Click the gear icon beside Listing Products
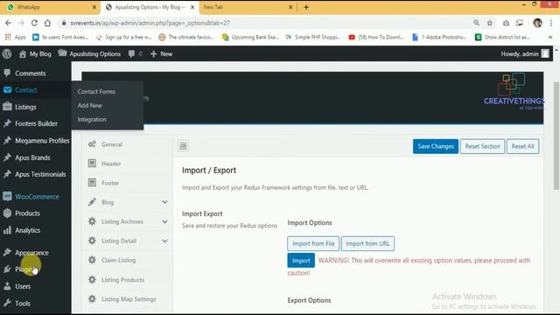Screen dimensions: 560x315 92,279
